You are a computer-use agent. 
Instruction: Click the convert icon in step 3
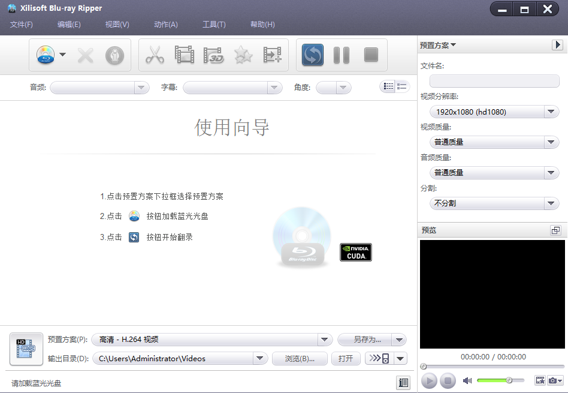[134, 238]
